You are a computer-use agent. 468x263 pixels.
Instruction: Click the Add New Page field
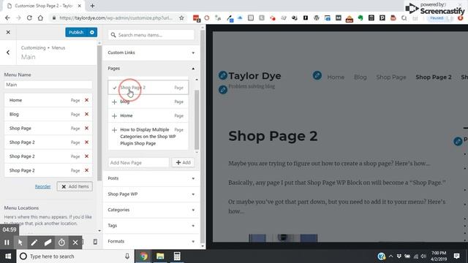(x=138, y=163)
